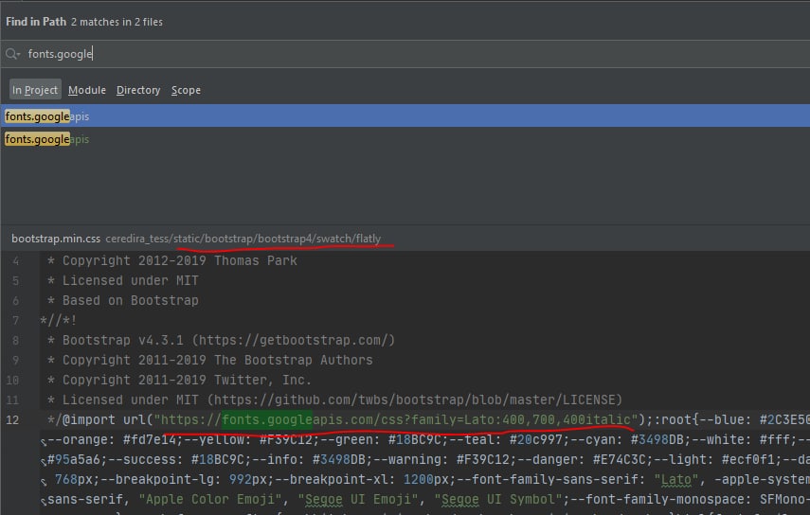Select the second fonts.googleapis result row
The width and height of the screenshot is (810, 515).
405,139
